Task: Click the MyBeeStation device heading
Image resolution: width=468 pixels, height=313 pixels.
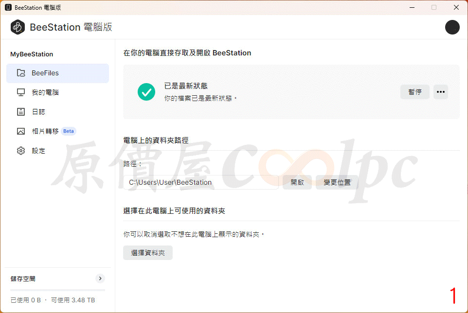Action: click(32, 54)
